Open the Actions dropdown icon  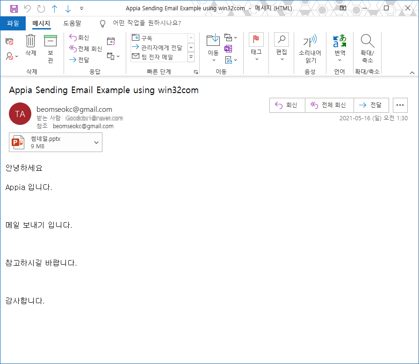[231, 60]
